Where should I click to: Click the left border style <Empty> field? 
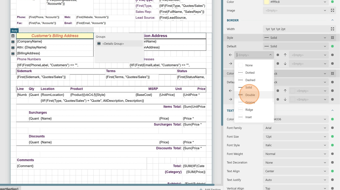tap(254, 55)
